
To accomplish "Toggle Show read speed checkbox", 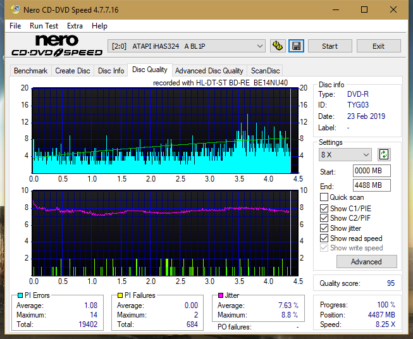I will [x=324, y=238].
